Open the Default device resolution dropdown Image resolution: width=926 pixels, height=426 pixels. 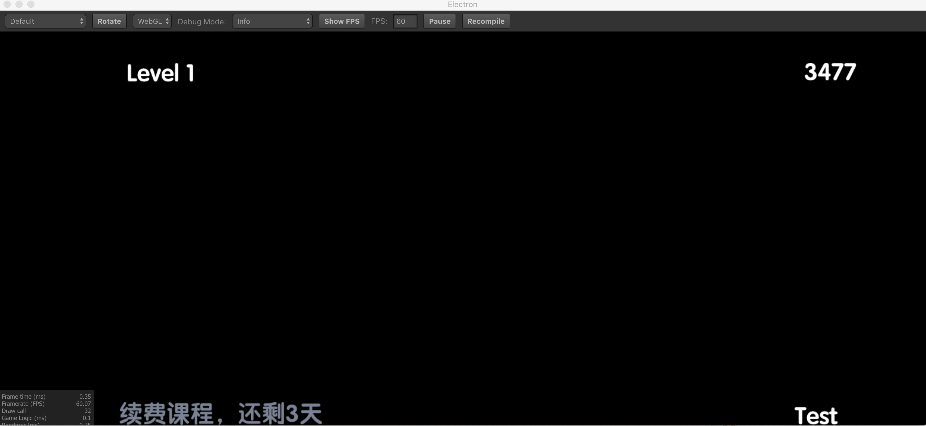click(x=45, y=21)
